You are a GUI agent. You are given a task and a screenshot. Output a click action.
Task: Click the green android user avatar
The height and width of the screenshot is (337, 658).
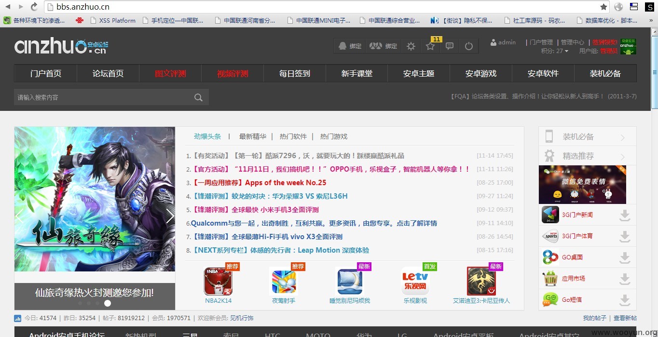628,46
